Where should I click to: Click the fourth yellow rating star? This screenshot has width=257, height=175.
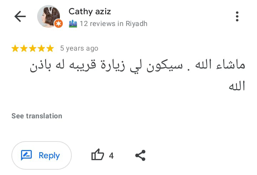point(41,48)
